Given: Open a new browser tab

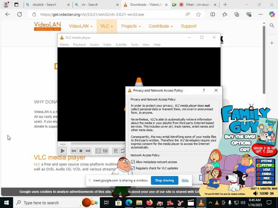Looking at the screenshot, I should 225,5.
